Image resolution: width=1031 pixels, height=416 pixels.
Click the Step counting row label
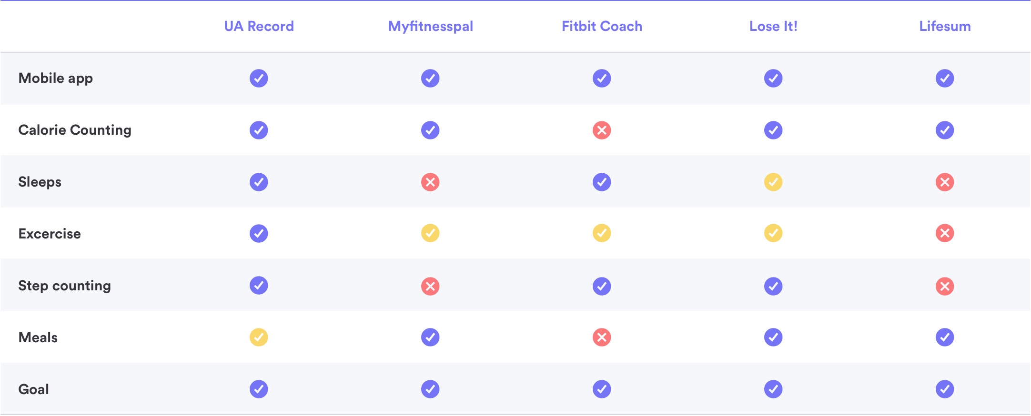pos(64,286)
